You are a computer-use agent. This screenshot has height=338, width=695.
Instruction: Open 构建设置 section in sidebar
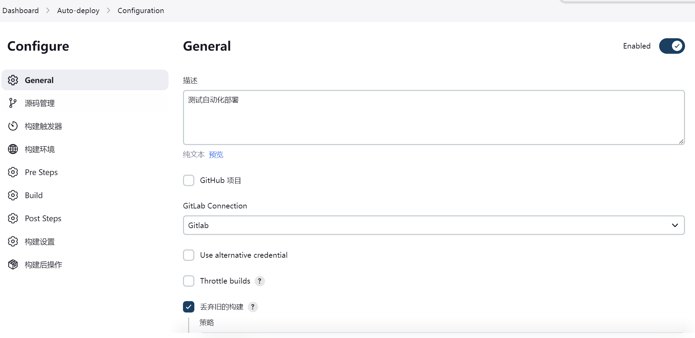tap(40, 242)
